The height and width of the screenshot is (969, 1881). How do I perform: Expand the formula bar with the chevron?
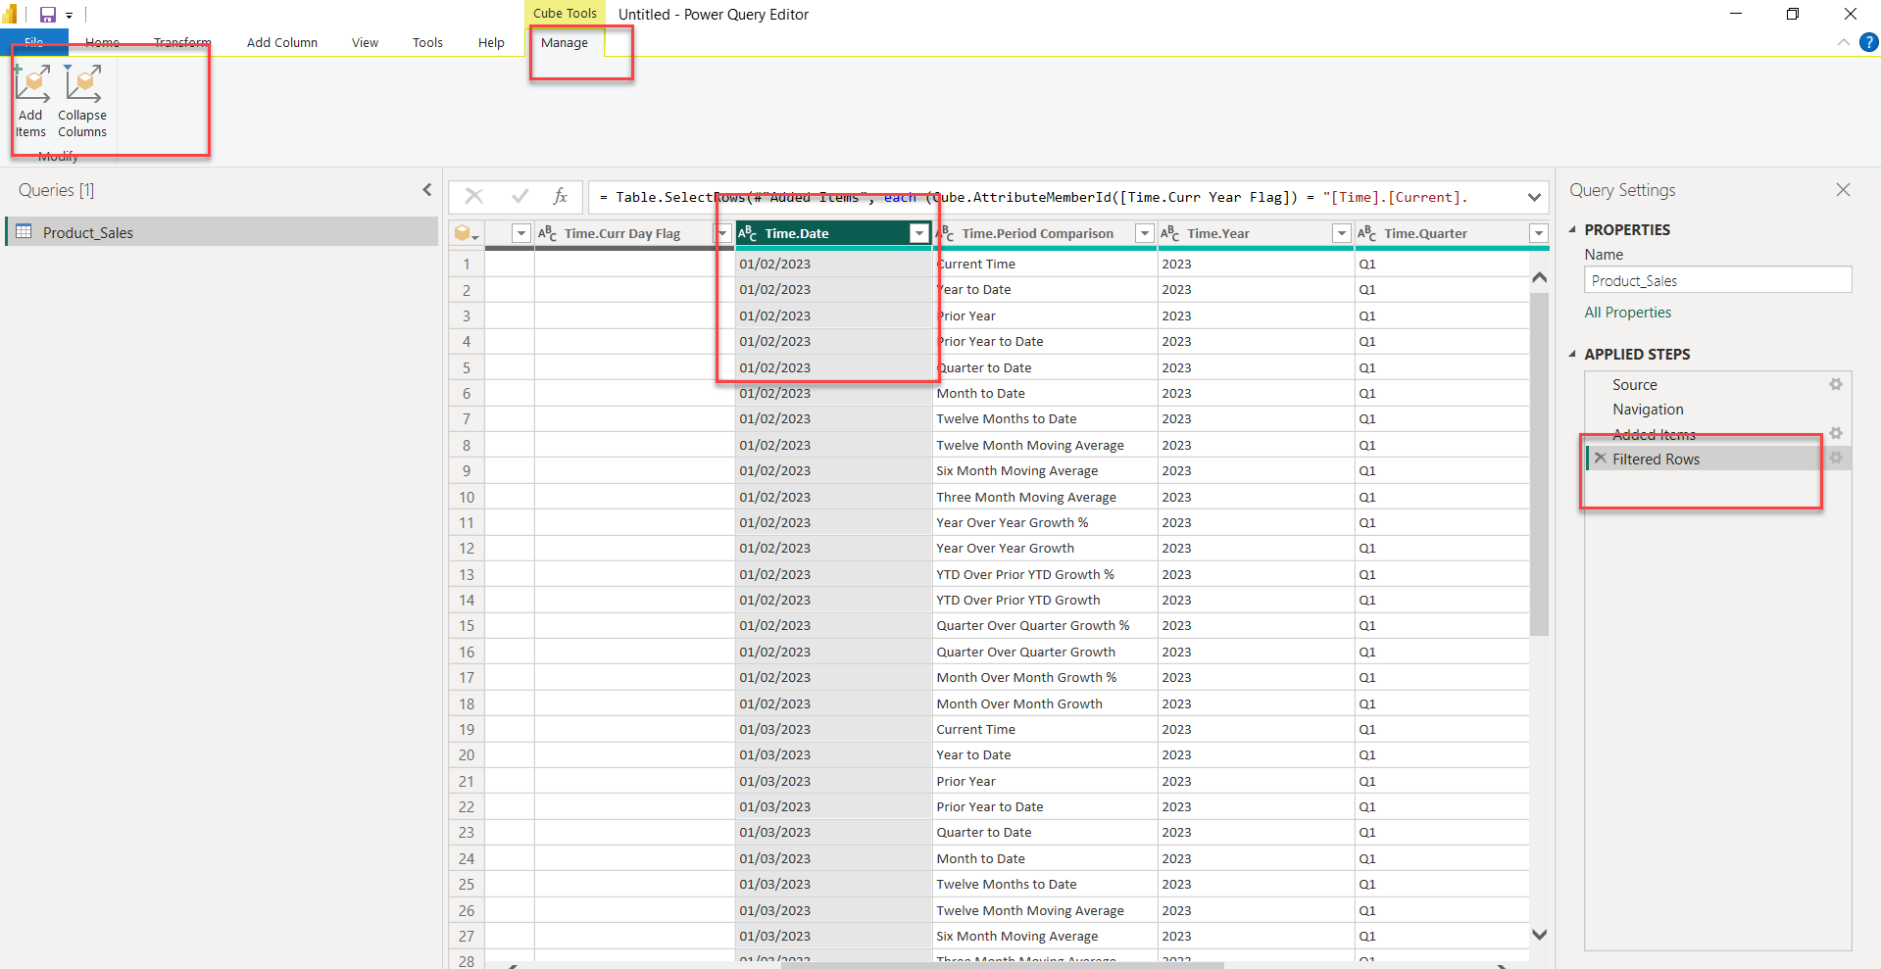tap(1534, 197)
